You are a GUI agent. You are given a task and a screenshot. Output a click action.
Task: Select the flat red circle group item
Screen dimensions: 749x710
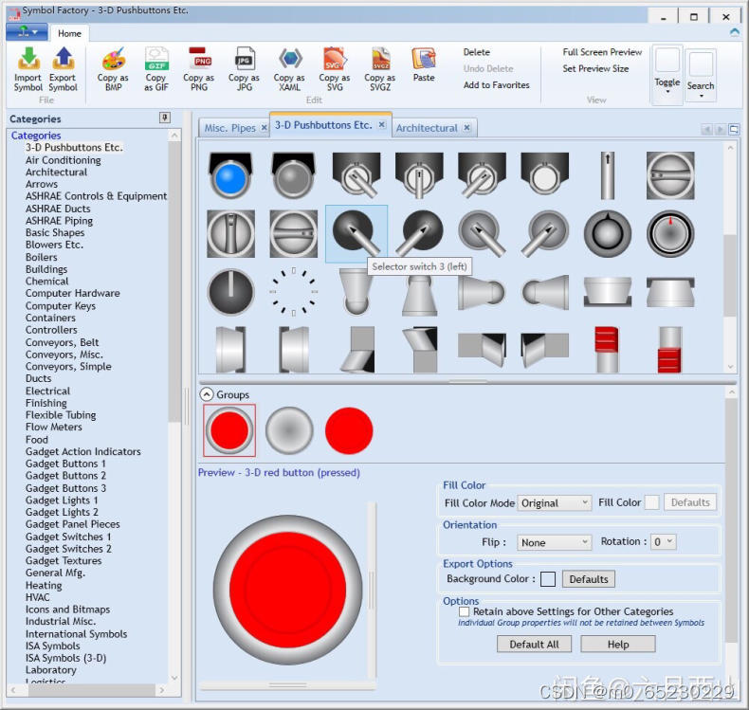coord(349,430)
